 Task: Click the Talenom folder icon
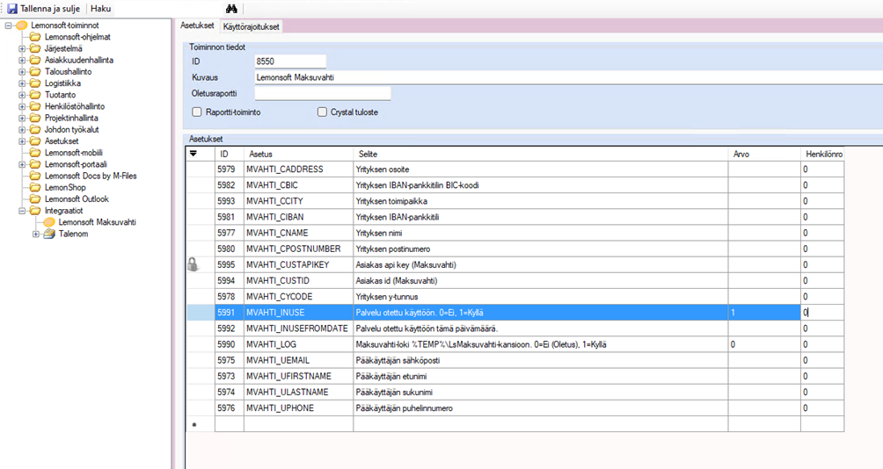(x=50, y=234)
